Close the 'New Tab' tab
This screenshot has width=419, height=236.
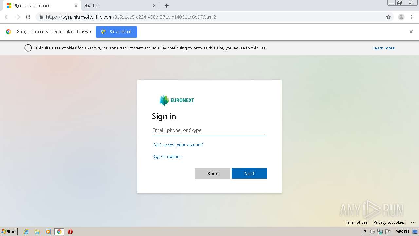pyautogui.click(x=155, y=6)
